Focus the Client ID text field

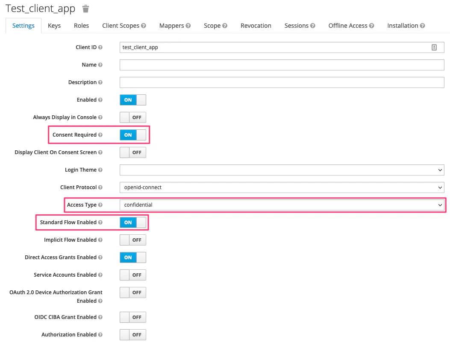282,47
